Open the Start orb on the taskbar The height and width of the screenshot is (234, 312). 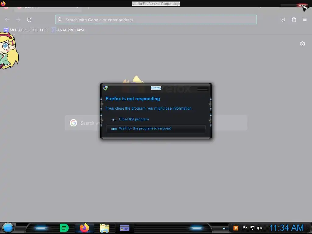(x=8, y=228)
